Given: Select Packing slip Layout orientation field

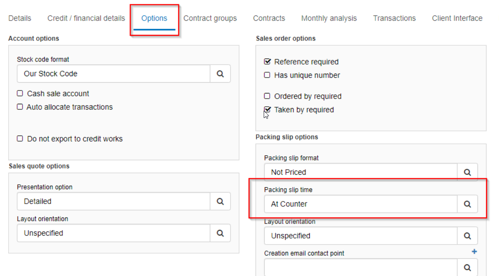Looking at the screenshot, I should [360, 236].
